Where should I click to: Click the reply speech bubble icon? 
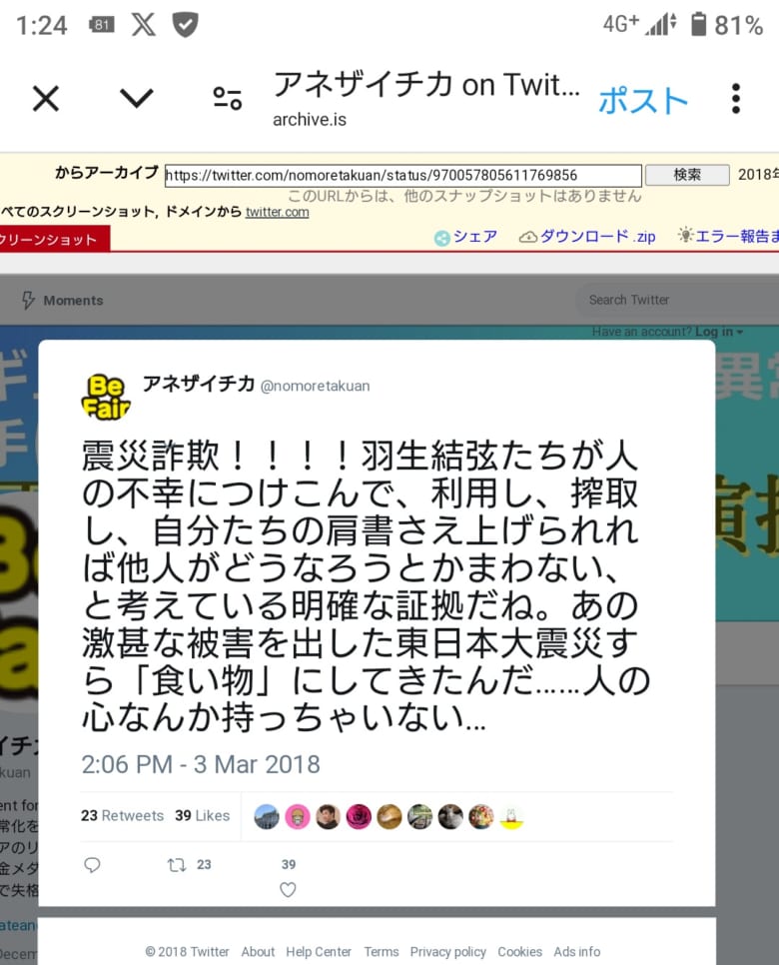(92, 865)
